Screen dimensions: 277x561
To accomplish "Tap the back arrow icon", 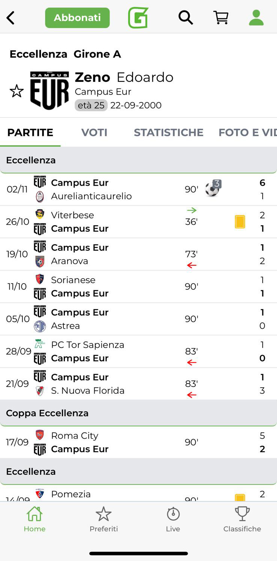I will pos(11,18).
